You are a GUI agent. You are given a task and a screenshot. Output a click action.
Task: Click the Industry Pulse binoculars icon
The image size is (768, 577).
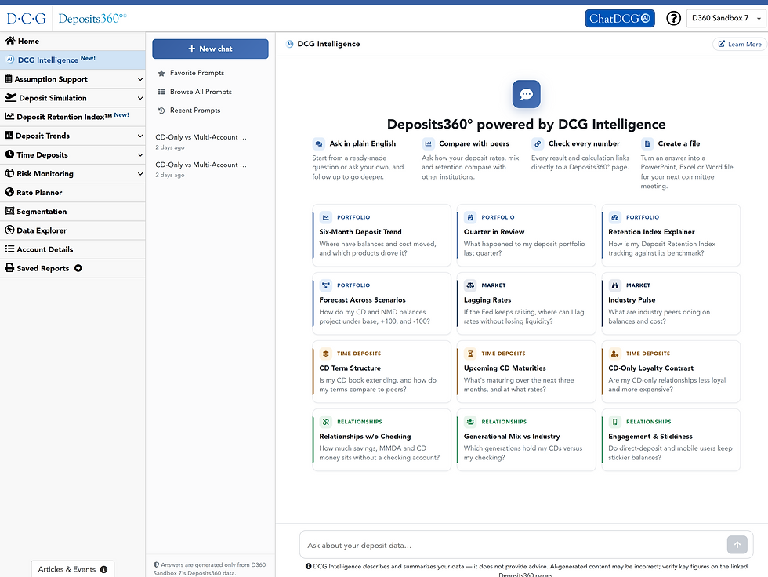[x=614, y=285]
